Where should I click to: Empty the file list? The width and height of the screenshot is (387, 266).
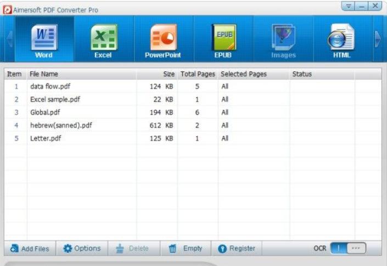[x=186, y=248]
